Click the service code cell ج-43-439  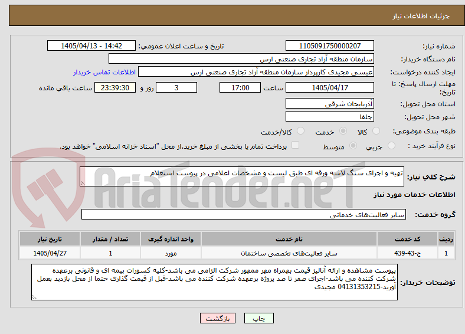[408, 253]
